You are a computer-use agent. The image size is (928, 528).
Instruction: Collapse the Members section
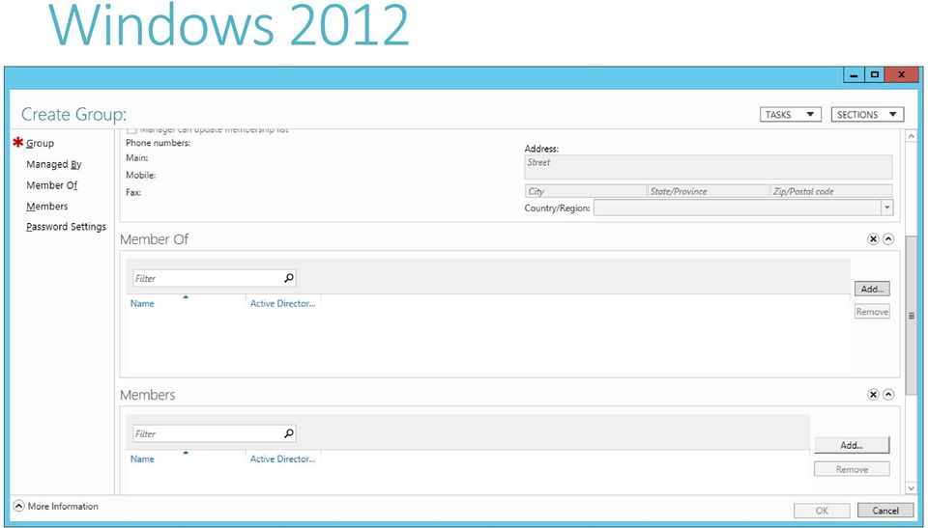point(888,395)
